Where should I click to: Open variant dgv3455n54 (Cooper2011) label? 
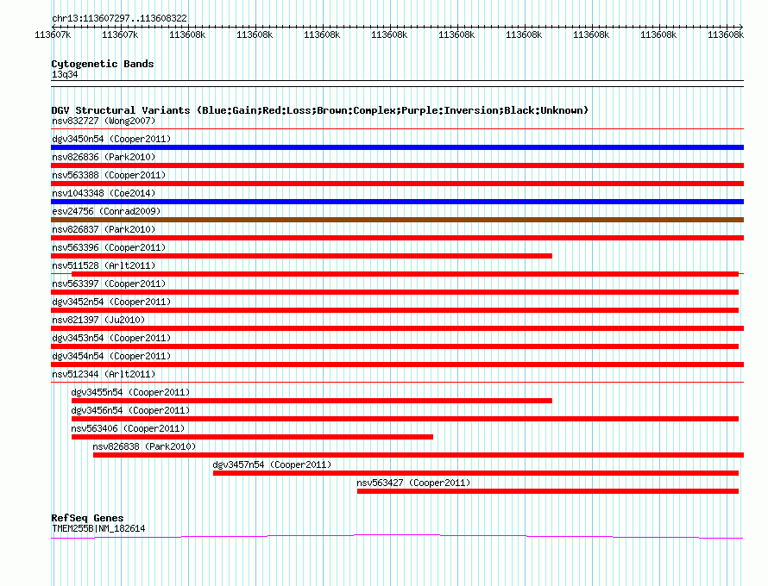click(130, 392)
